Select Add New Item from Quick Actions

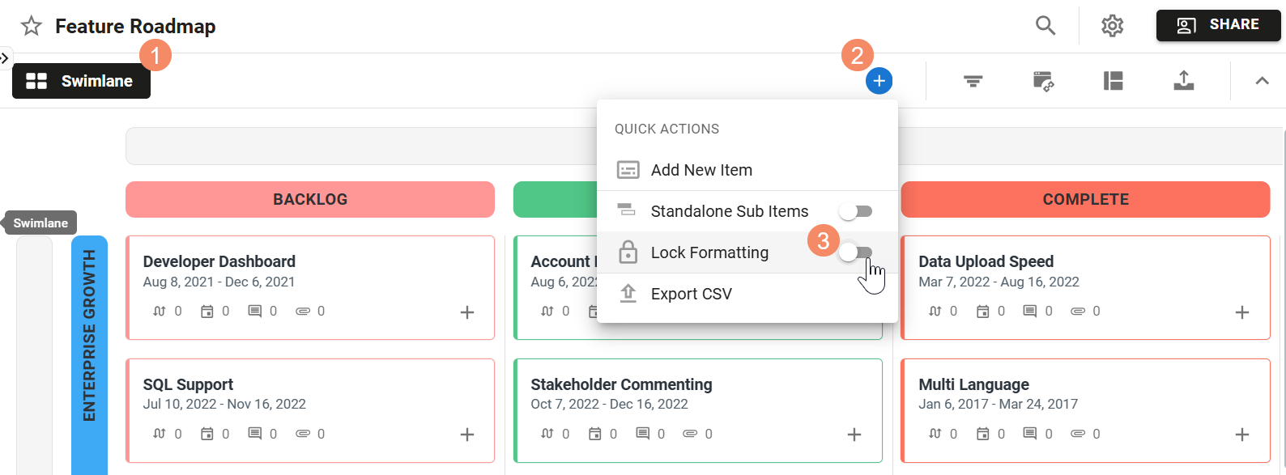click(x=701, y=170)
